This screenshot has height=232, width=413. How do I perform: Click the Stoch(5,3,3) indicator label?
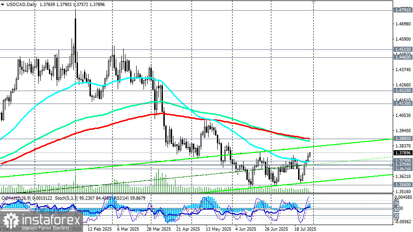coord(66,198)
